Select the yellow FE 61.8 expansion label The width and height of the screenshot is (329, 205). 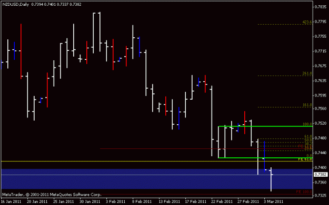click(305, 159)
